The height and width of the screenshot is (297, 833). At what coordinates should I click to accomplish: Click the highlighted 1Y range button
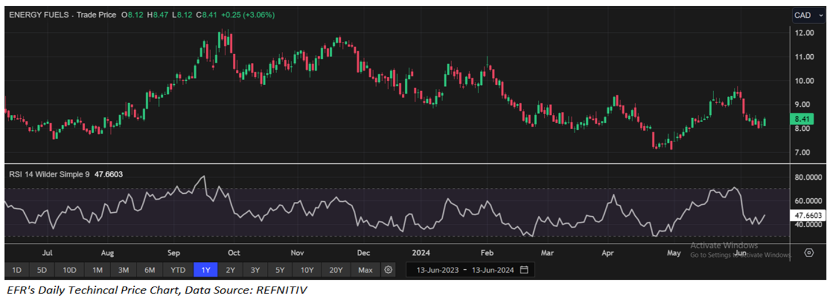point(205,270)
